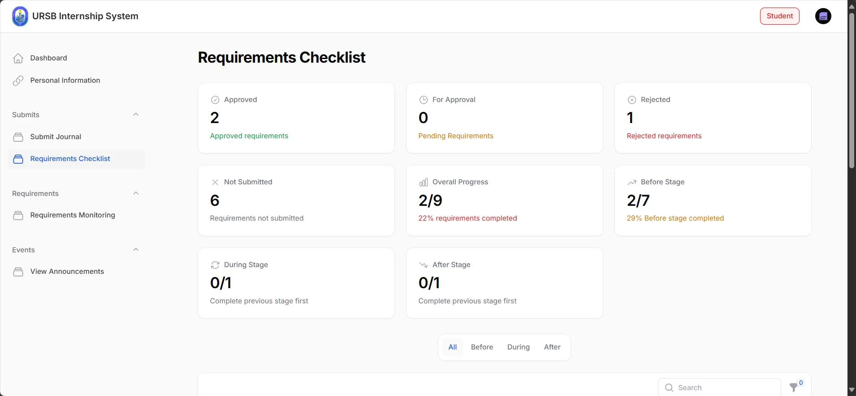Click the Rejected status icon
This screenshot has height=396, width=856.
pyautogui.click(x=632, y=100)
